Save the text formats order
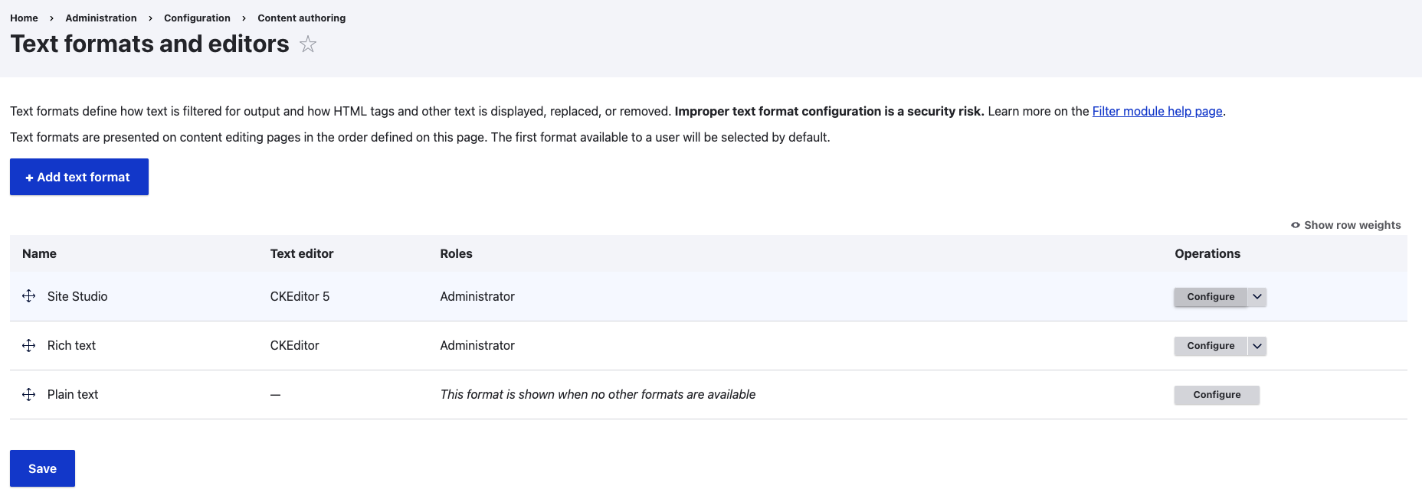 click(42, 468)
